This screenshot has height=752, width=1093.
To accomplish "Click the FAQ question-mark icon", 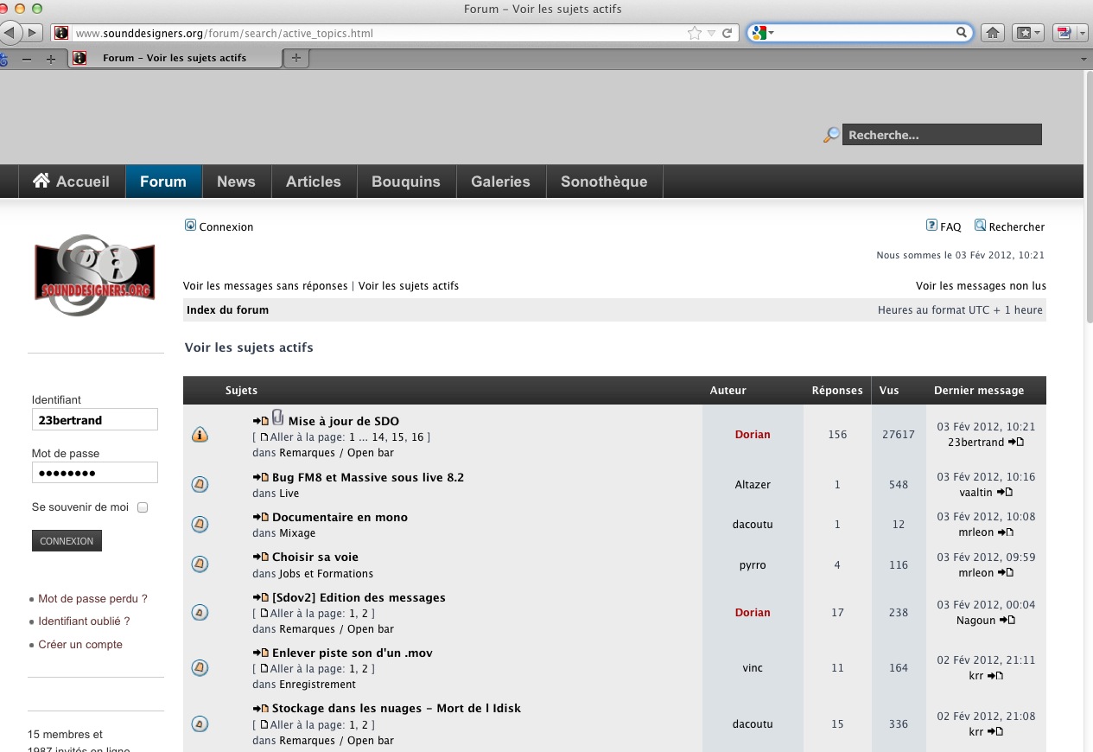I will point(931,226).
